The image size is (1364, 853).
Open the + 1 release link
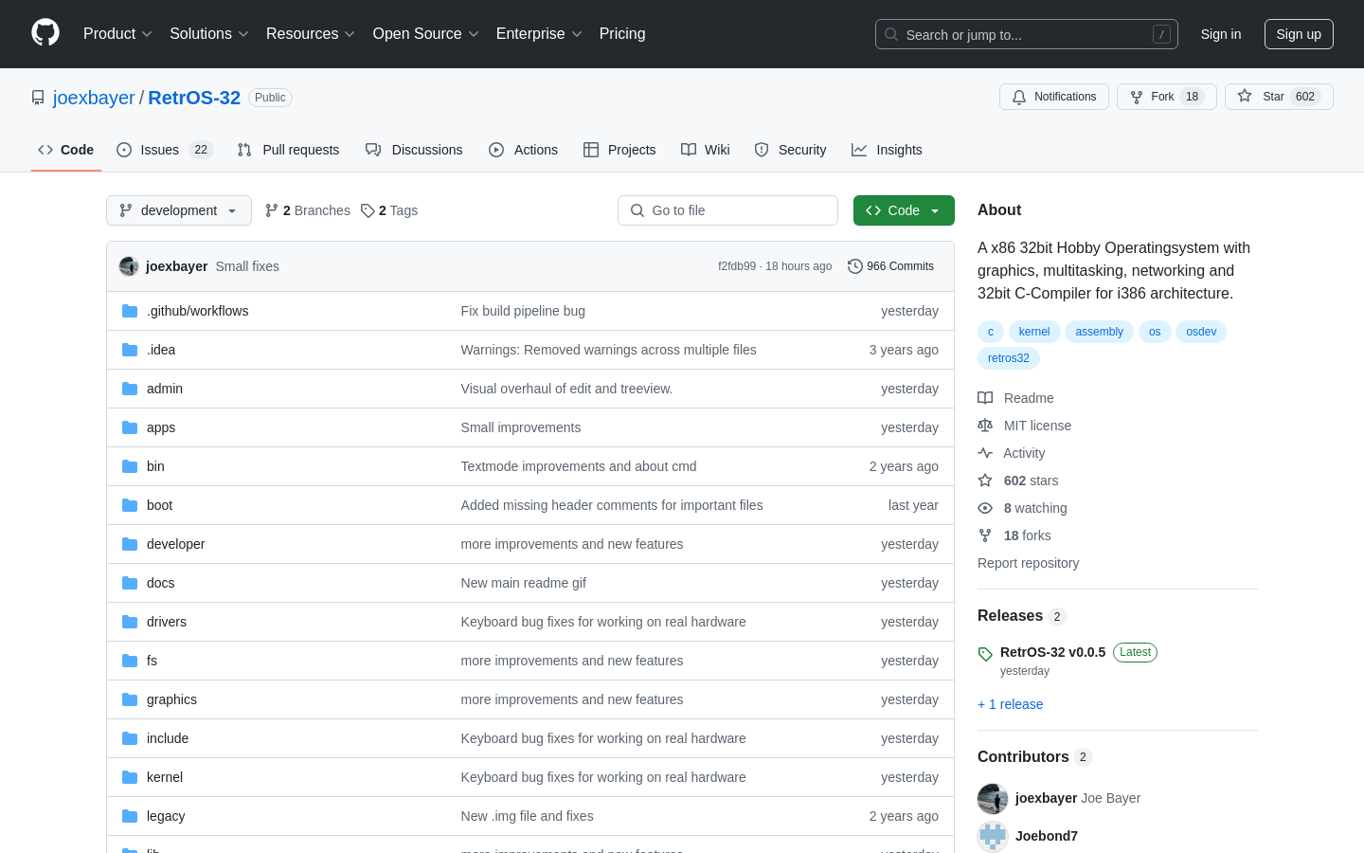(1010, 704)
